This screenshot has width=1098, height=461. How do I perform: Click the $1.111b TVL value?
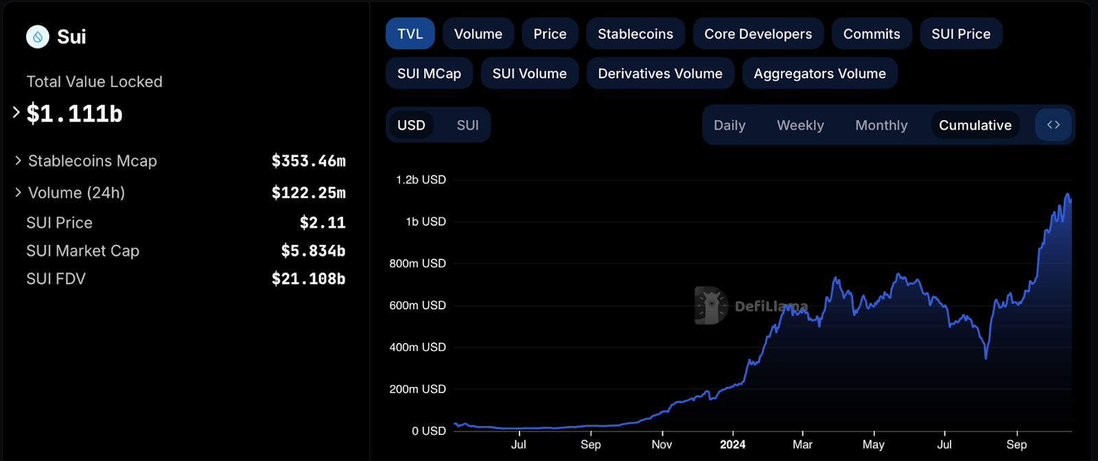[x=74, y=113]
